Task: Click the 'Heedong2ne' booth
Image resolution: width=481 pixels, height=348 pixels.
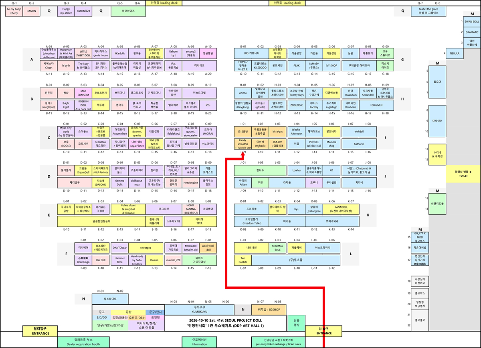Action: [191, 182]
